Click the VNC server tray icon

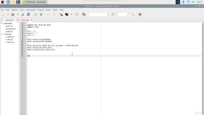tap(178, 2)
